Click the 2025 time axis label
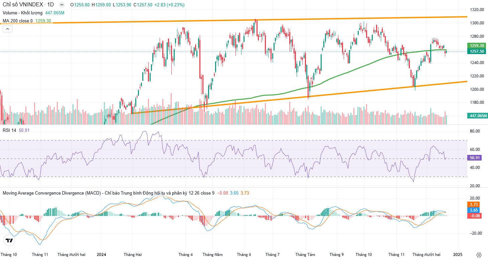This screenshot has width=488, height=259. (x=458, y=255)
